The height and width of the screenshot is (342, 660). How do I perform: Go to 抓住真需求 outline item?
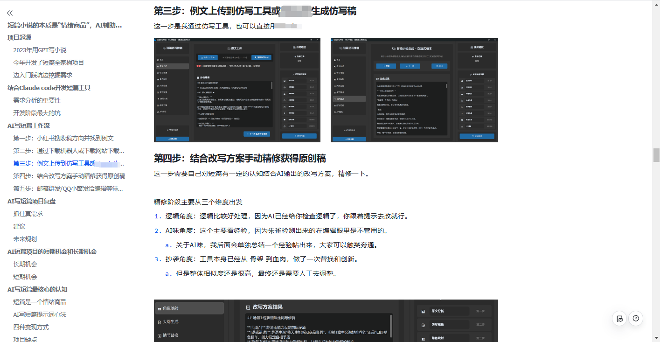(x=28, y=214)
